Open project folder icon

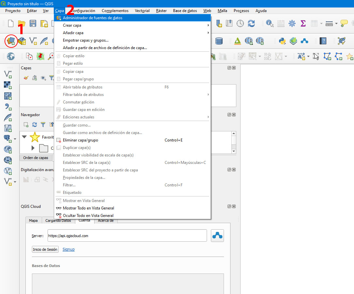[x=22, y=23]
